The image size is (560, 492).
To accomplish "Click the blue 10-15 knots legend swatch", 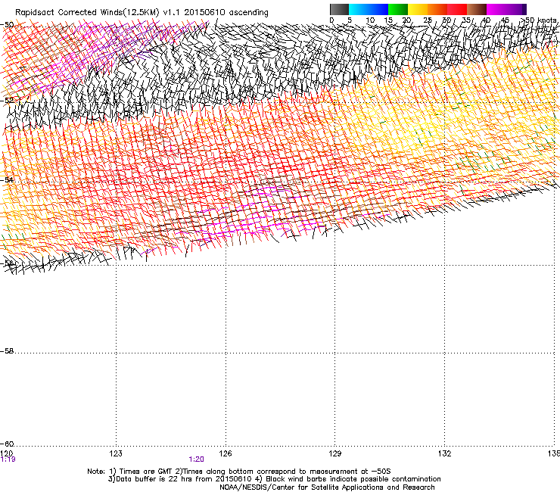I will point(378,9).
